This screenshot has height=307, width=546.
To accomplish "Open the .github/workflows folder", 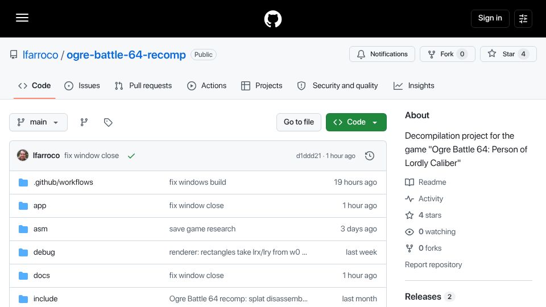I will tap(63, 182).
